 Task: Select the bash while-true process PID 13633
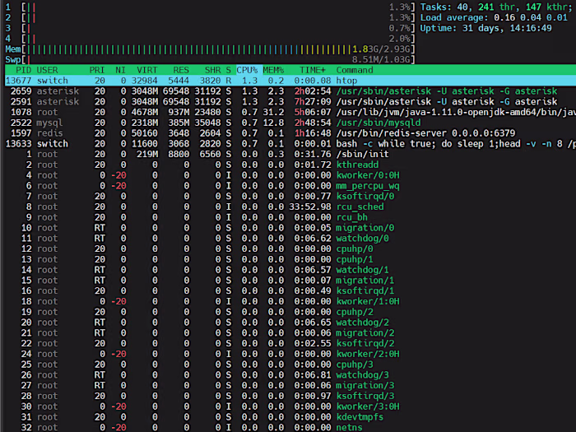[290, 144]
